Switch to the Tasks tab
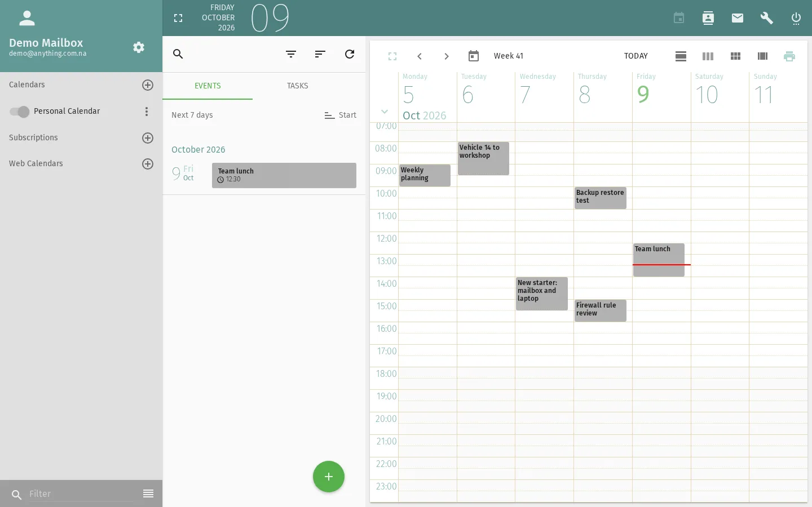The image size is (812, 507). [298, 86]
